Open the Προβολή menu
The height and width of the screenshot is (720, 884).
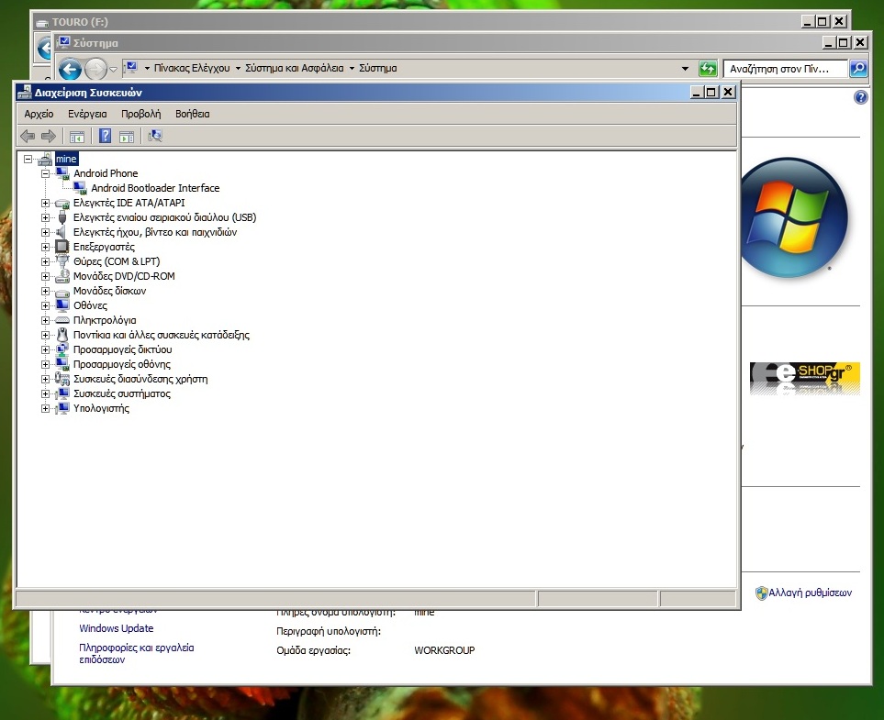pyautogui.click(x=140, y=114)
